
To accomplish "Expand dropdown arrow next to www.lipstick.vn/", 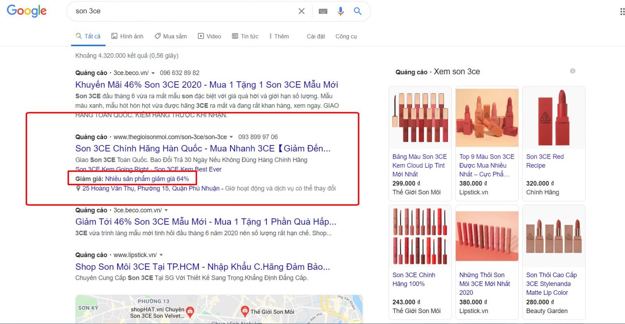I will [161, 255].
